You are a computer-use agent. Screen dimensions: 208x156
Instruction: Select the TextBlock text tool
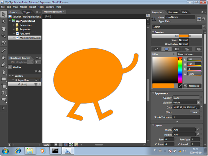click(x=4, y=93)
